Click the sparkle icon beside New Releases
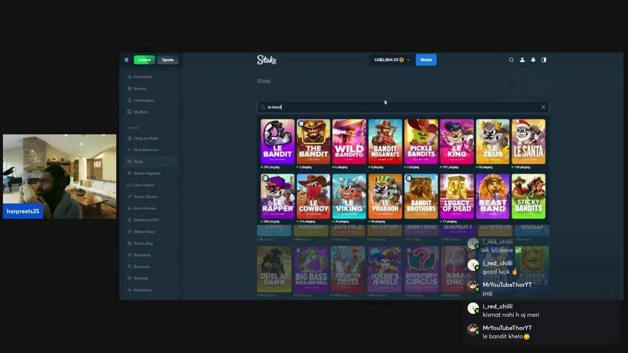Image resolution: width=628 pixels, height=353 pixels. pyautogui.click(x=129, y=150)
